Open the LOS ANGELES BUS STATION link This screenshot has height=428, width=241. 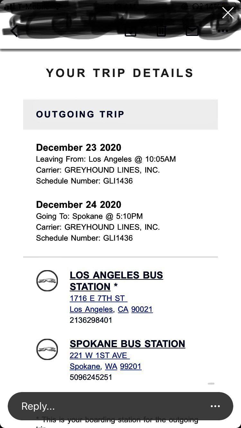click(116, 281)
